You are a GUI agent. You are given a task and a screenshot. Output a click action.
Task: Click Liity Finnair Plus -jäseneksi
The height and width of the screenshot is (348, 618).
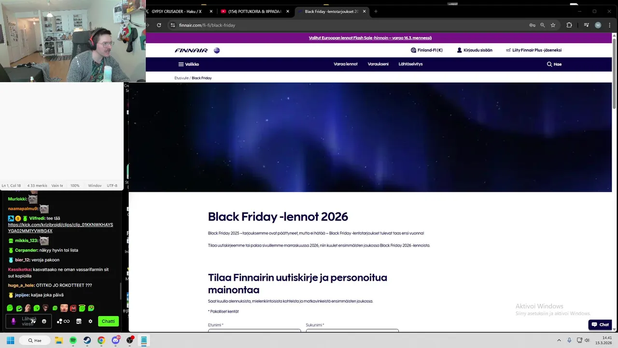[534, 50]
